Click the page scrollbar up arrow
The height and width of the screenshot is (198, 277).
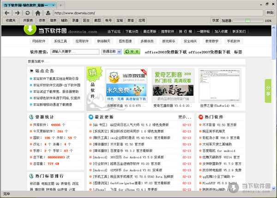click(273, 28)
